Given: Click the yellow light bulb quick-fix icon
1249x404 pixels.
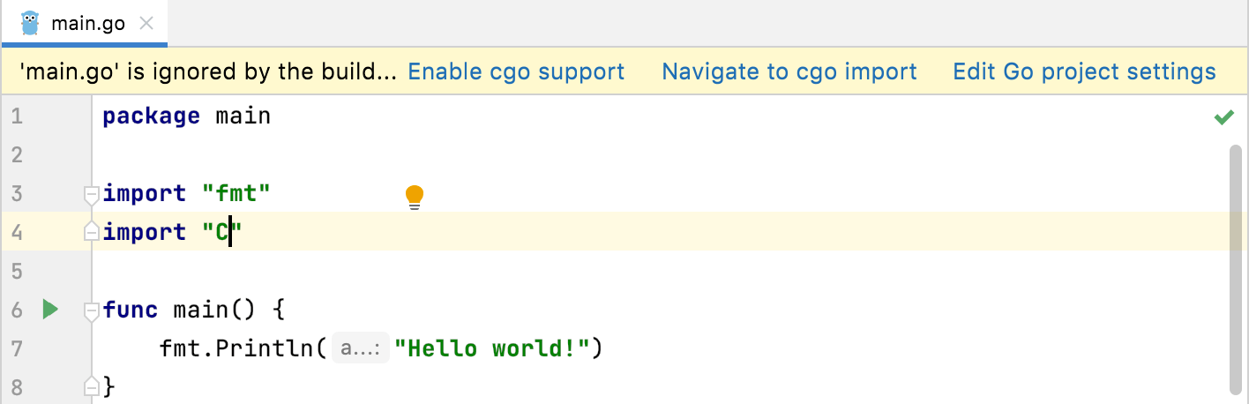Looking at the screenshot, I should [415, 198].
